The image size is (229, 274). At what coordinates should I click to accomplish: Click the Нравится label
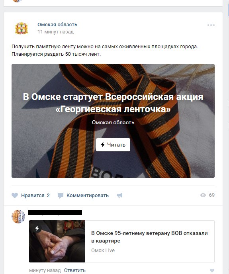[33, 196]
